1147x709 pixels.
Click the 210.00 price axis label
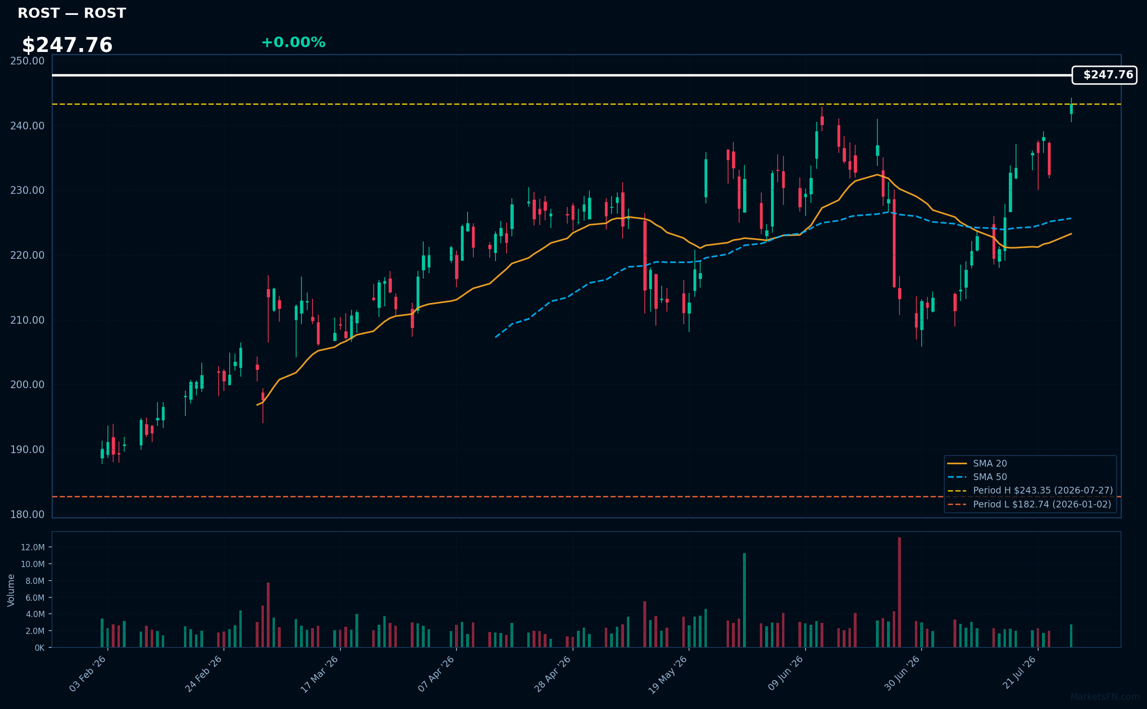click(x=27, y=320)
